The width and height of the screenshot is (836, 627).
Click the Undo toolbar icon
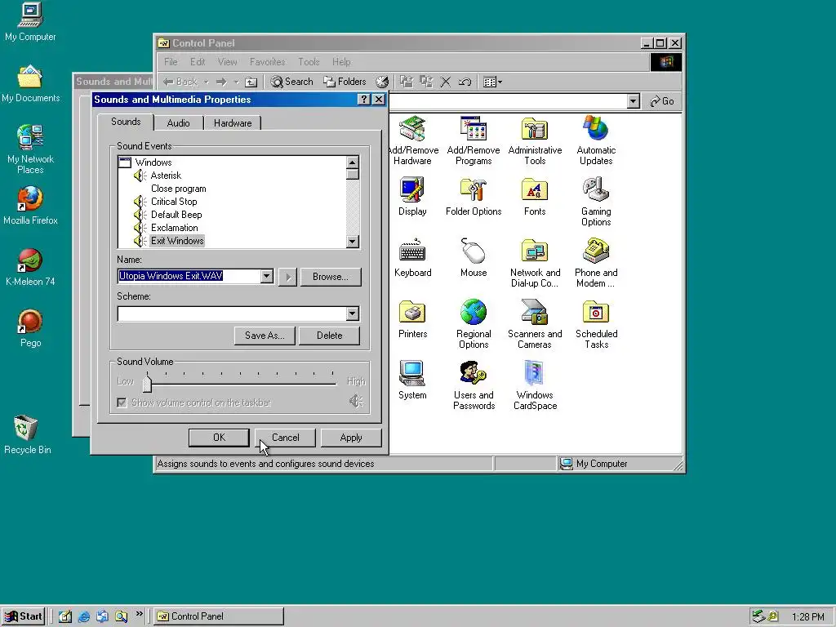(x=465, y=82)
